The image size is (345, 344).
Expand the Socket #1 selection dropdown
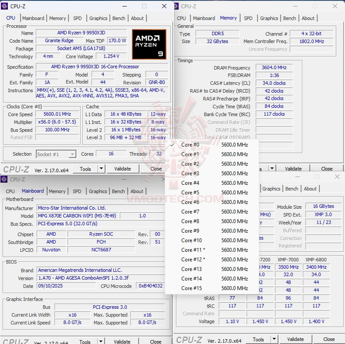(72, 154)
